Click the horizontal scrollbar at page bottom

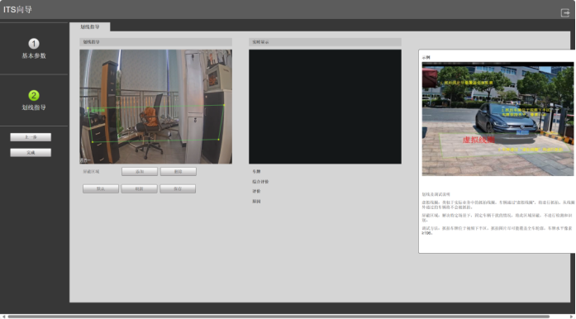(x=278, y=317)
